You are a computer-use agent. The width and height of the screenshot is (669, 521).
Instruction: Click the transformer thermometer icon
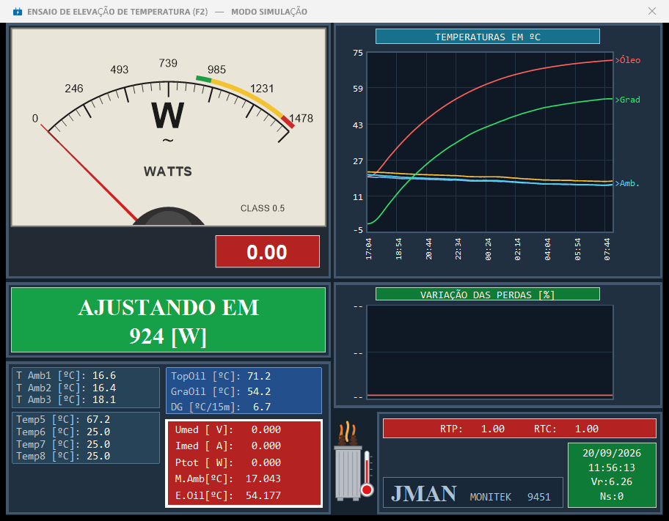click(x=354, y=461)
